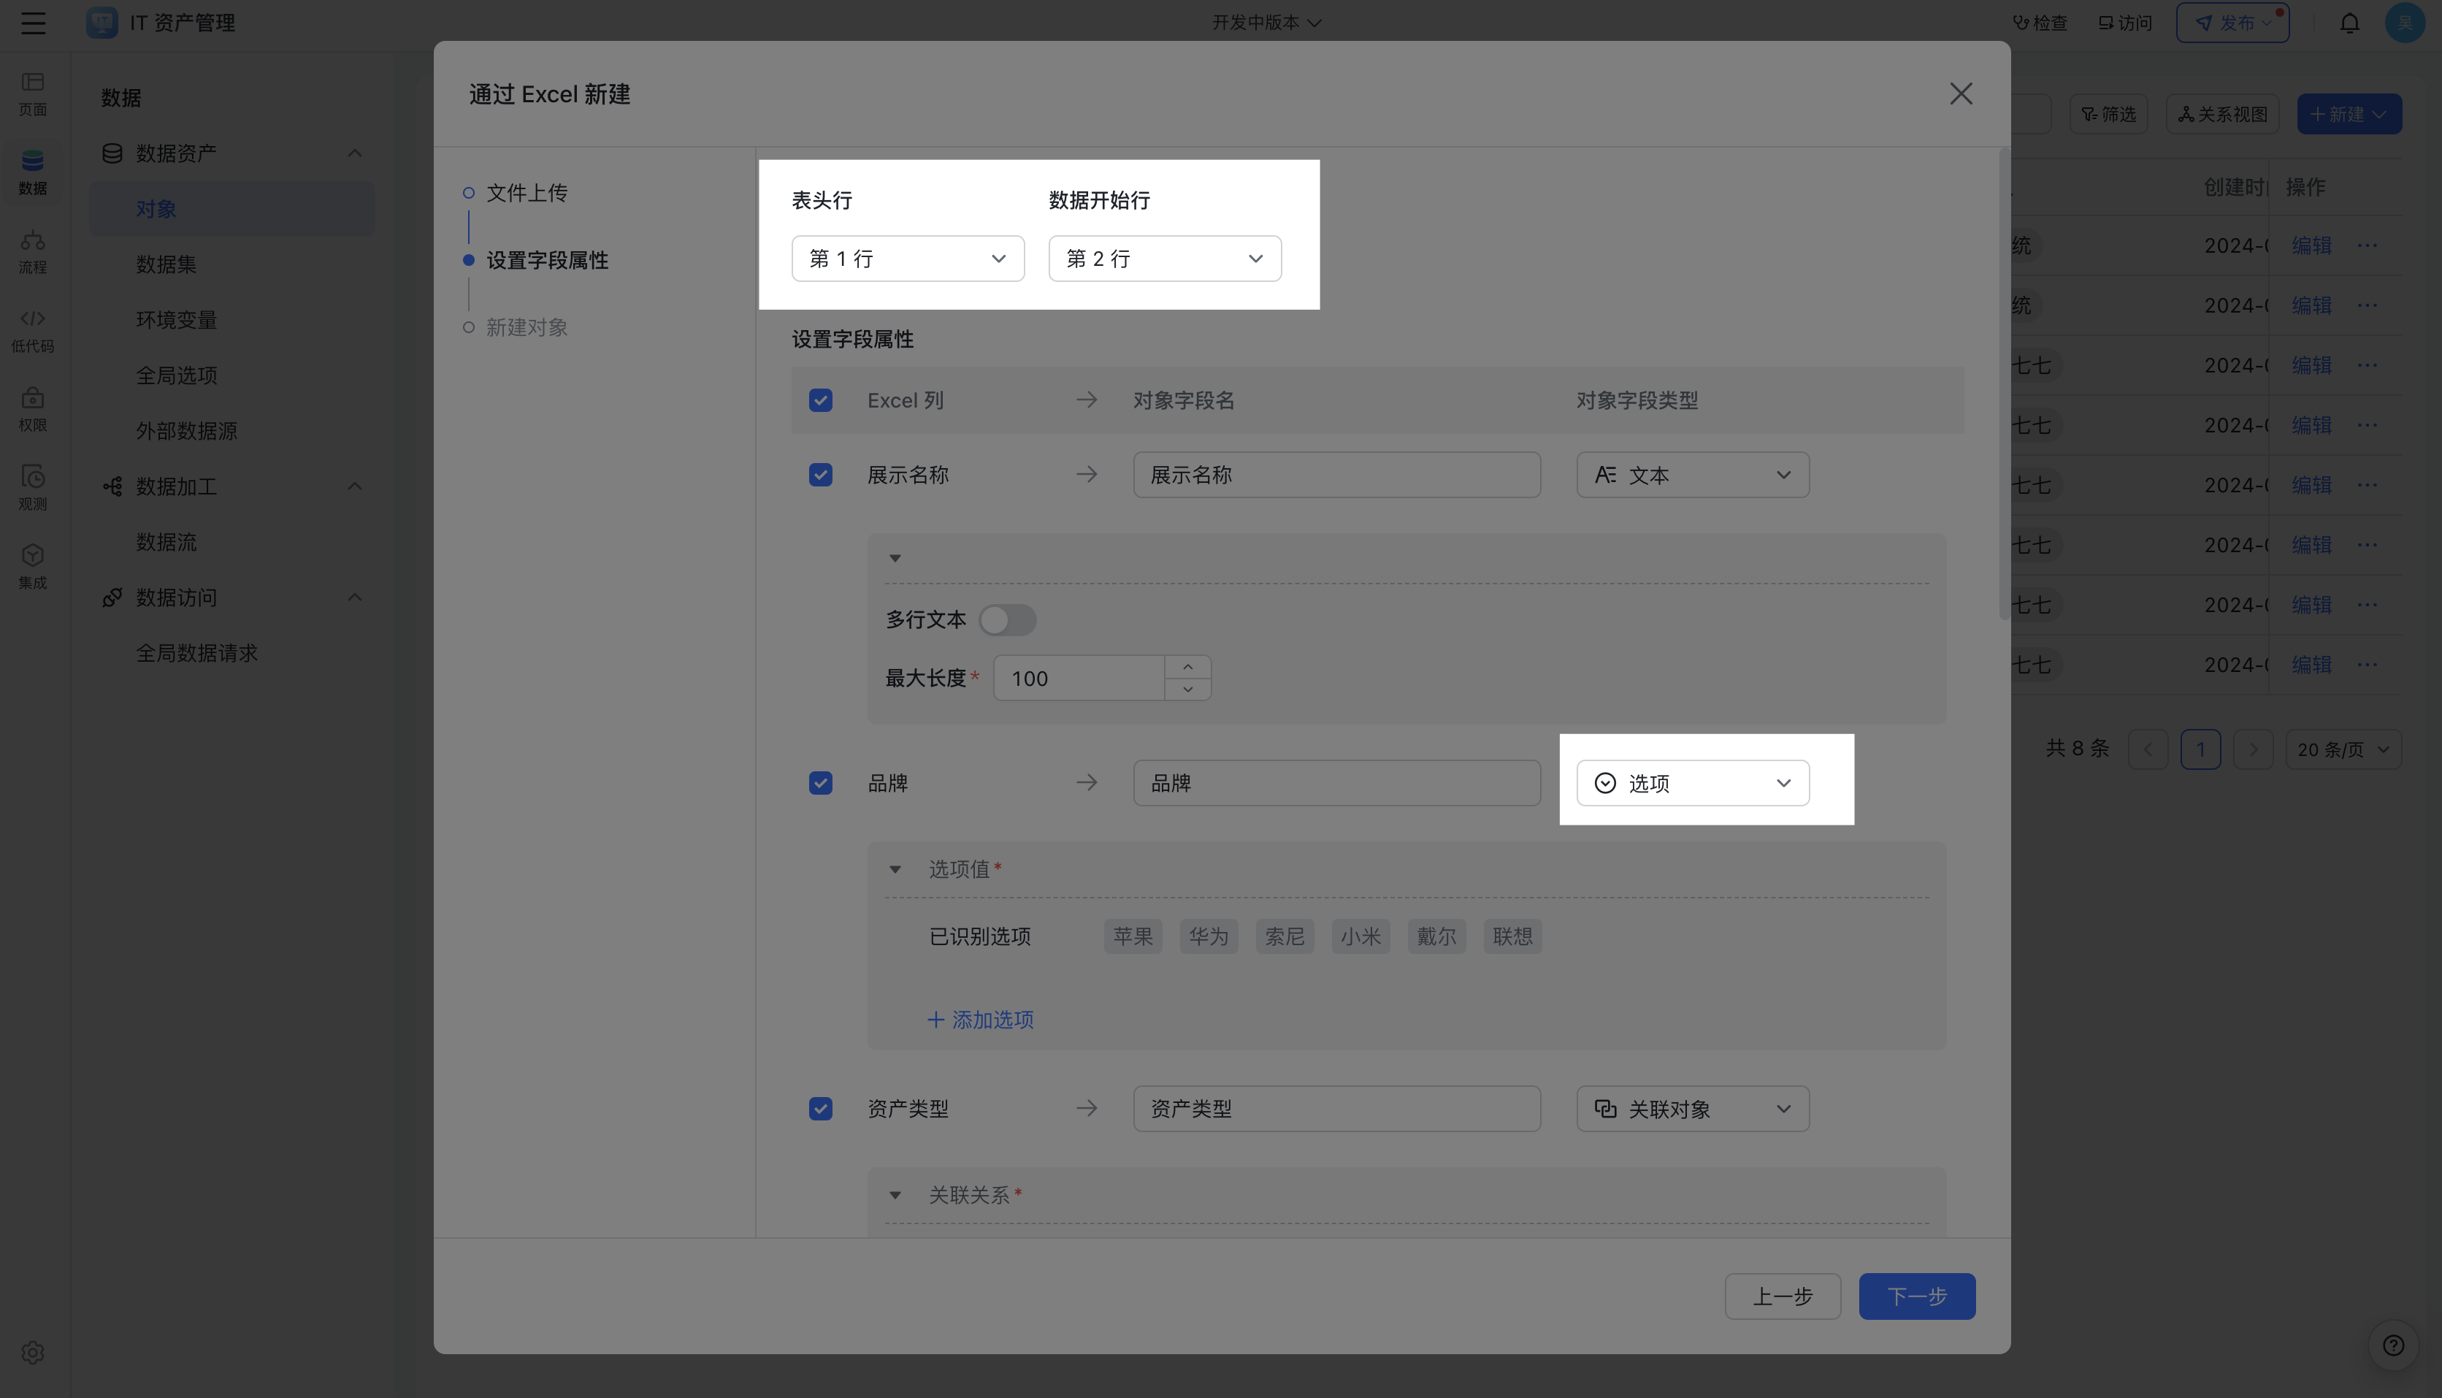Click the IT 资产管理 app logo

(102, 22)
